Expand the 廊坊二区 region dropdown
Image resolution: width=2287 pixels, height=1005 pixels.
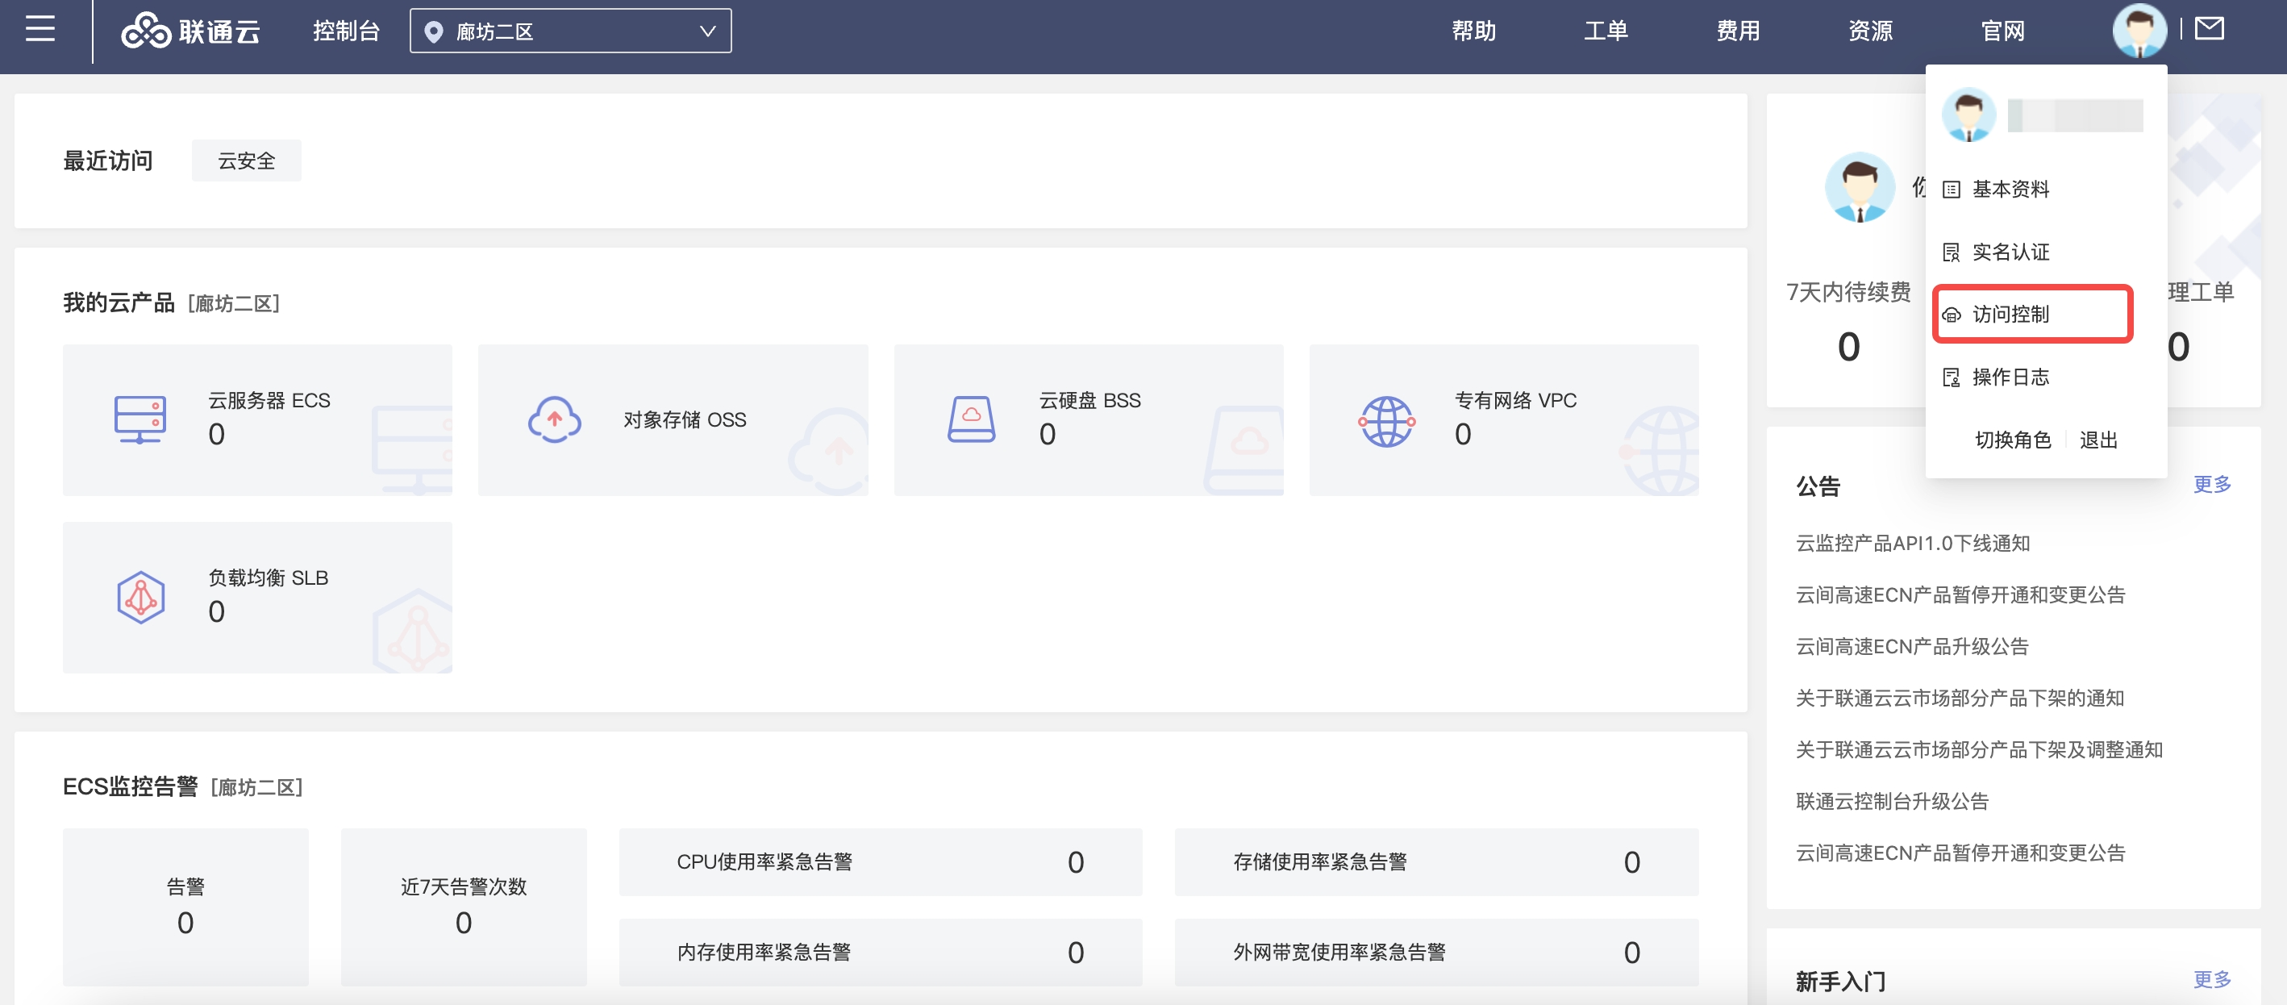[x=570, y=31]
